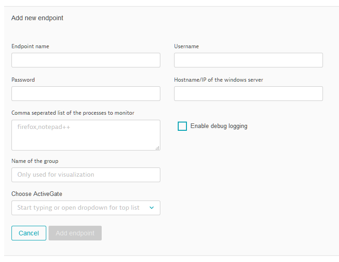This screenshot has height=262, width=339.
Task: Click the Name of the group field
Action: pos(86,175)
